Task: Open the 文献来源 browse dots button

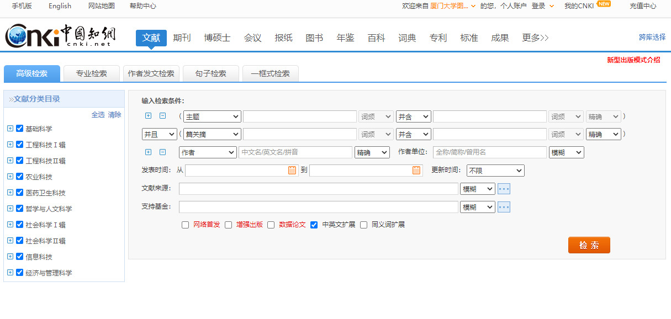Action: [504, 189]
